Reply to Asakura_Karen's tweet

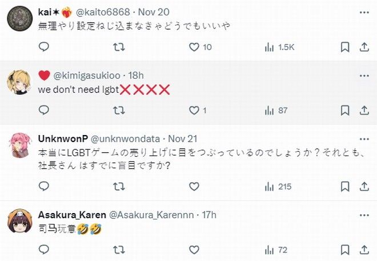44,250
